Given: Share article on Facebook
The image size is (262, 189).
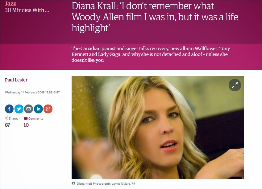Looking at the screenshot, I should click(9, 109).
